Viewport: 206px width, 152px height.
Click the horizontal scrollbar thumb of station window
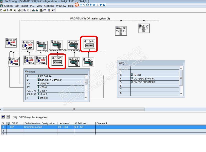tap(74, 109)
